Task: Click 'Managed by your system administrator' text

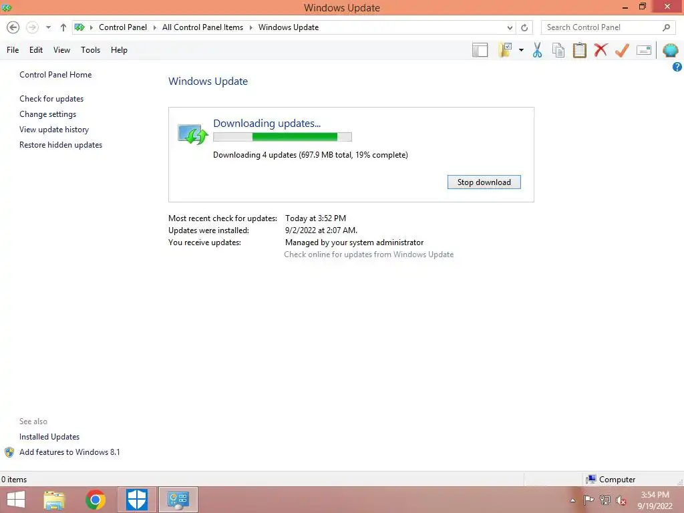Action: (354, 242)
